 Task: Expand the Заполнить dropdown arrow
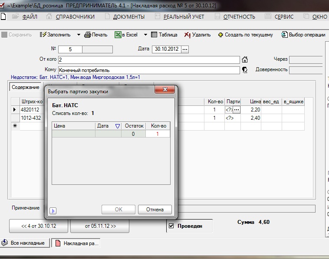[79, 35]
